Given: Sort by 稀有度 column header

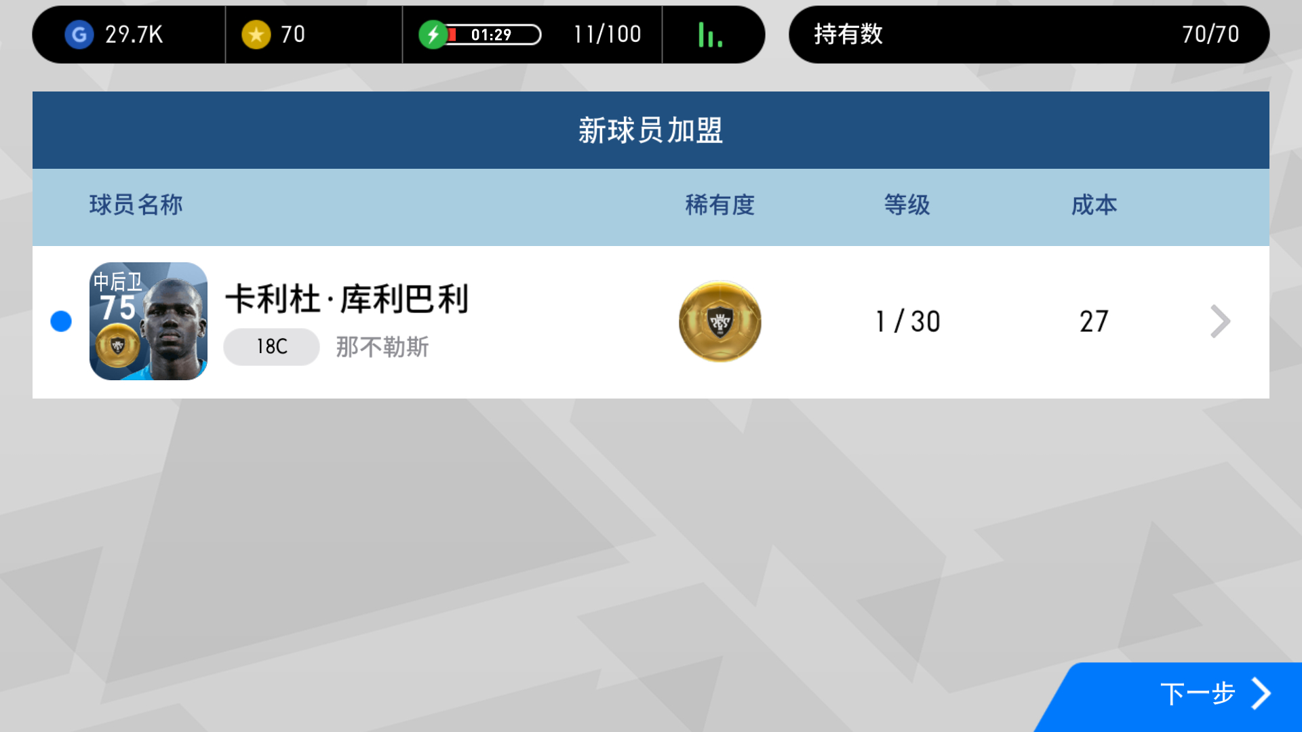Looking at the screenshot, I should 720,205.
